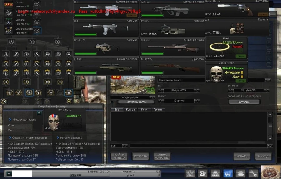Click the left arrow of Лимит 10 минут
This screenshot has height=179, width=281.
point(161,101)
